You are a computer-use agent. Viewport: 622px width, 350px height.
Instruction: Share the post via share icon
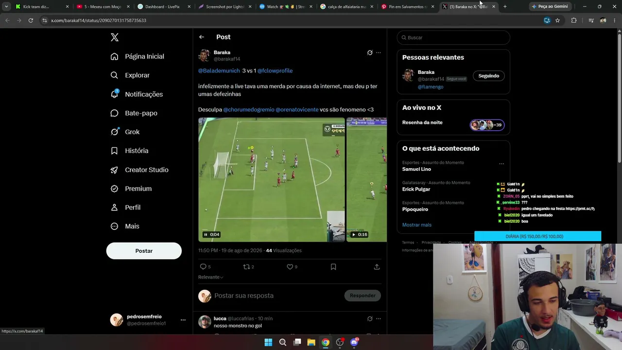pyautogui.click(x=377, y=267)
